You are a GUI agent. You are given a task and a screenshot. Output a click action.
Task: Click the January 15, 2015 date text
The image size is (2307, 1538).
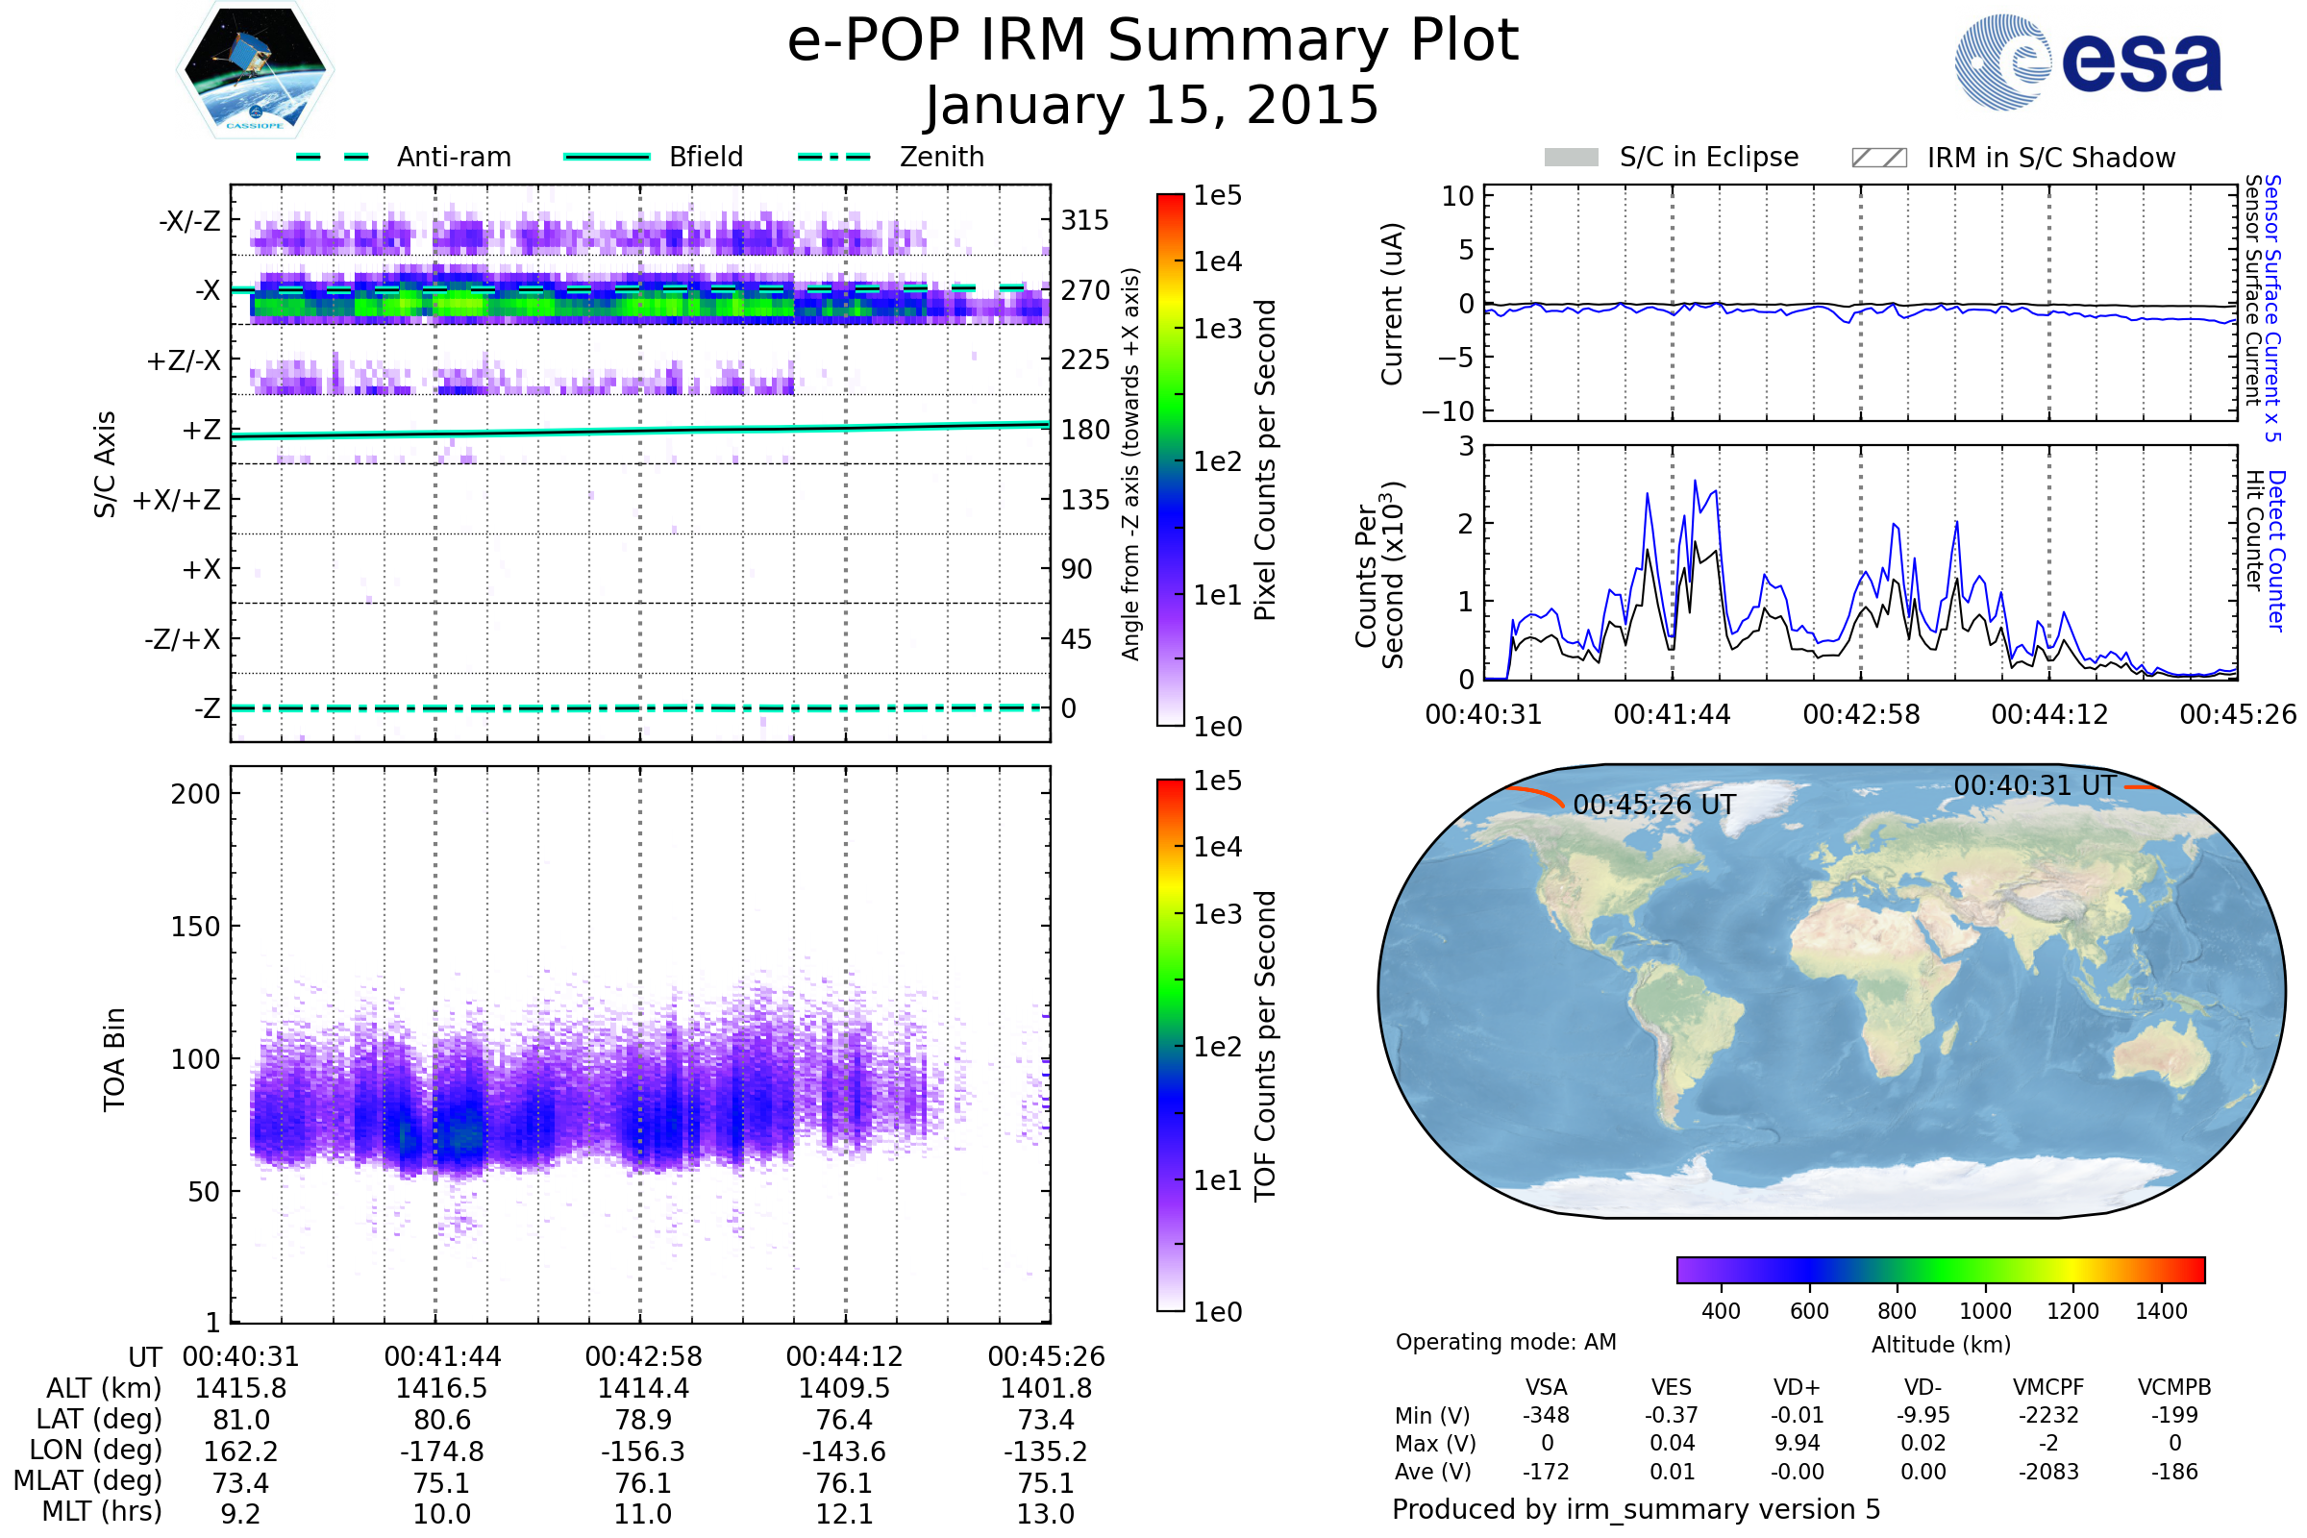point(1153,105)
